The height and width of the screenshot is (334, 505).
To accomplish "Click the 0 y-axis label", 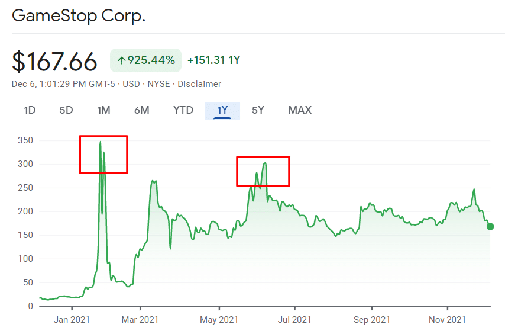I will (x=31, y=306).
